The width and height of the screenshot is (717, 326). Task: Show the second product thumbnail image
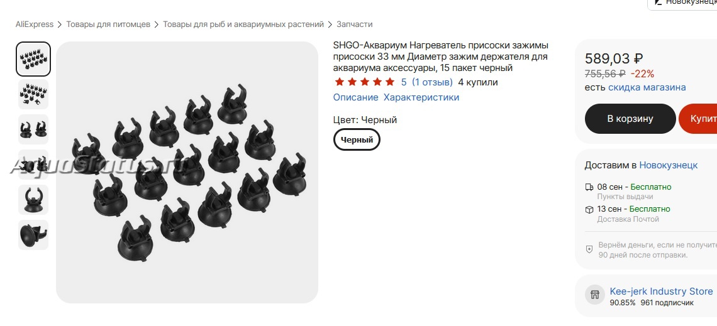coord(33,94)
